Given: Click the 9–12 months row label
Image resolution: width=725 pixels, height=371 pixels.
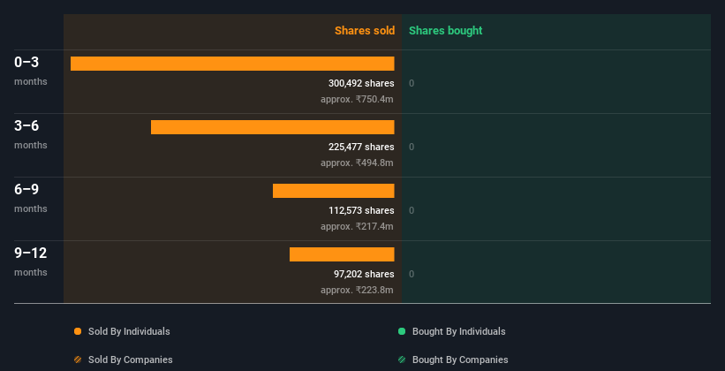Looking at the screenshot, I should pos(31,261).
